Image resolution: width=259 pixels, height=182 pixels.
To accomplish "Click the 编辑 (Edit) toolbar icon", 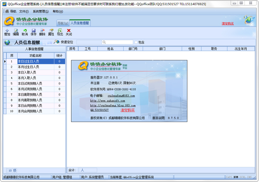I will pos(16,32).
